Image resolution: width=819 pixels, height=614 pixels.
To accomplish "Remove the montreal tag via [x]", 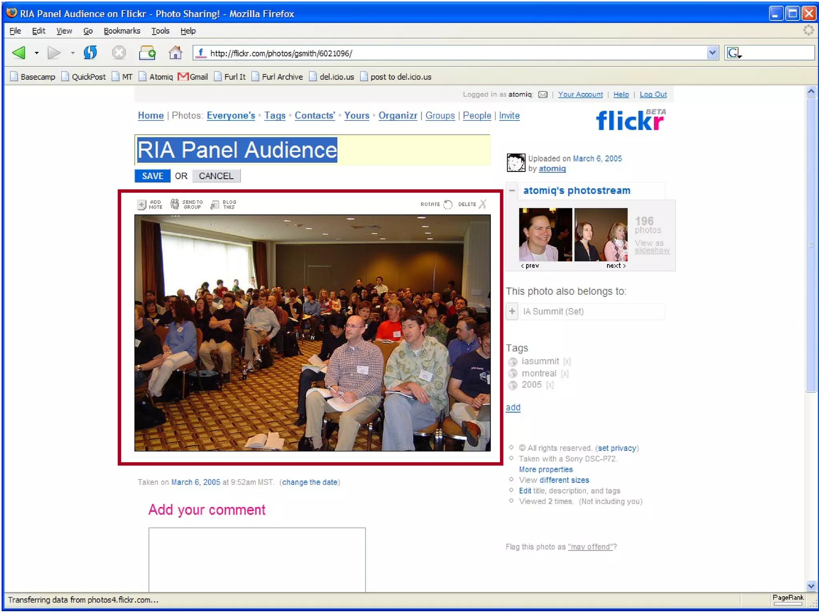I will pyautogui.click(x=565, y=374).
